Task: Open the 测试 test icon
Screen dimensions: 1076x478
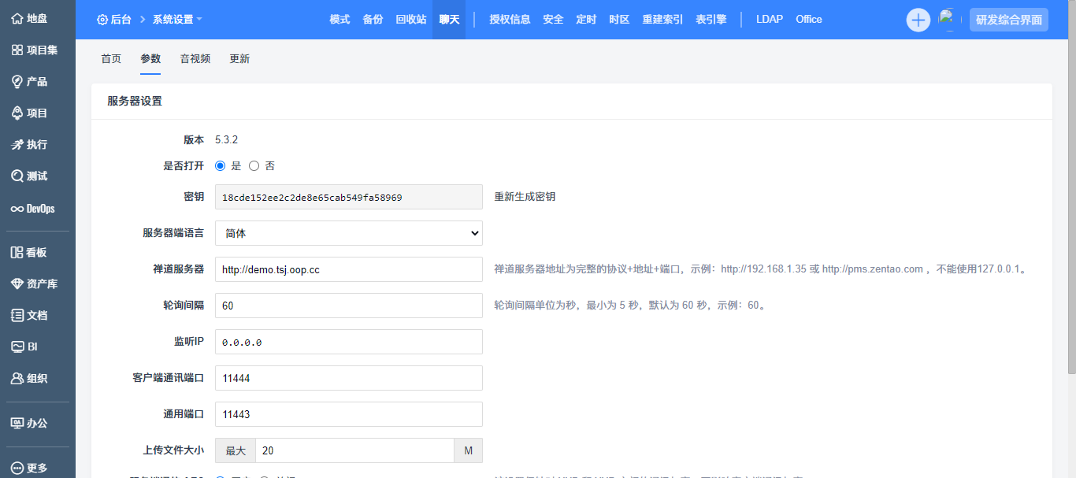Action: pos(17,176)
